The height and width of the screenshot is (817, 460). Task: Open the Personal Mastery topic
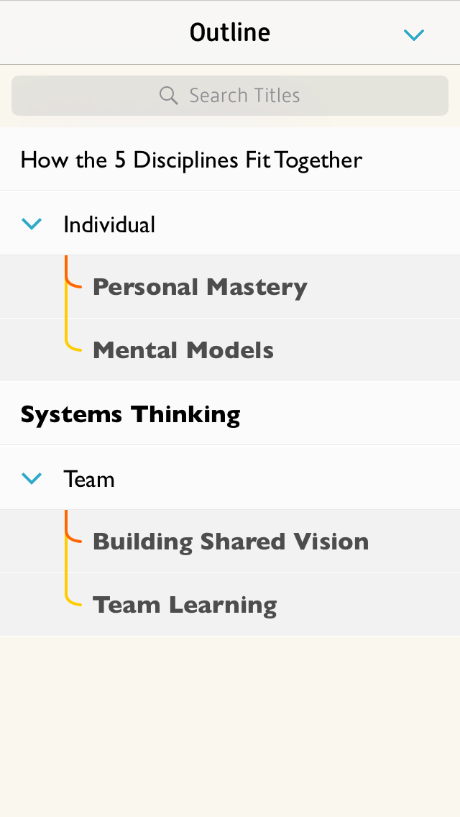(x=200, y=287)
